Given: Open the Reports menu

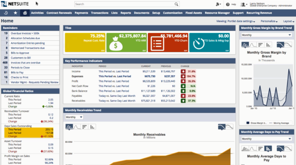Looking at the screenshot, I should (x=125, y=13).
